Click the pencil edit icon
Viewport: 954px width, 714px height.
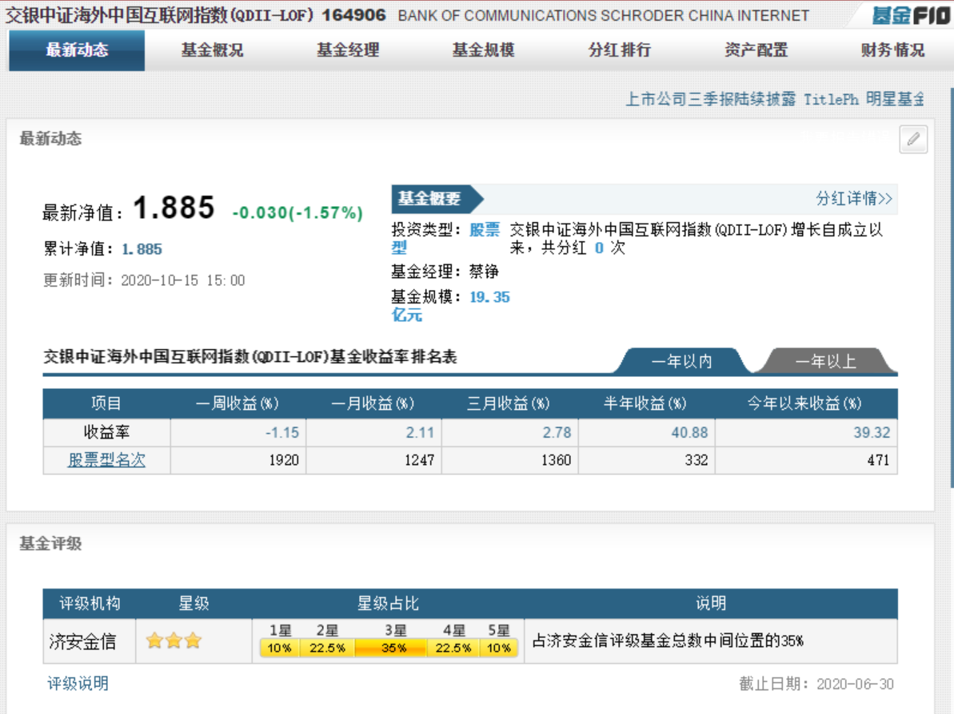[912, 139]
